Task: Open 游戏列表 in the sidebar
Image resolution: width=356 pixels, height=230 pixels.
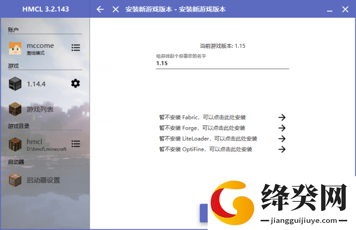Action: pyautogui.click(x=40, y=109)
